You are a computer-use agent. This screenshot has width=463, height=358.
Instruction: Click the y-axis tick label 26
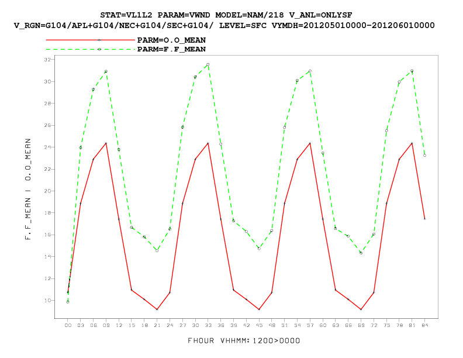47,125
